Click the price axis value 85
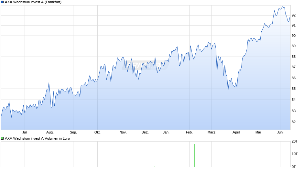 [x=294, y=89]
